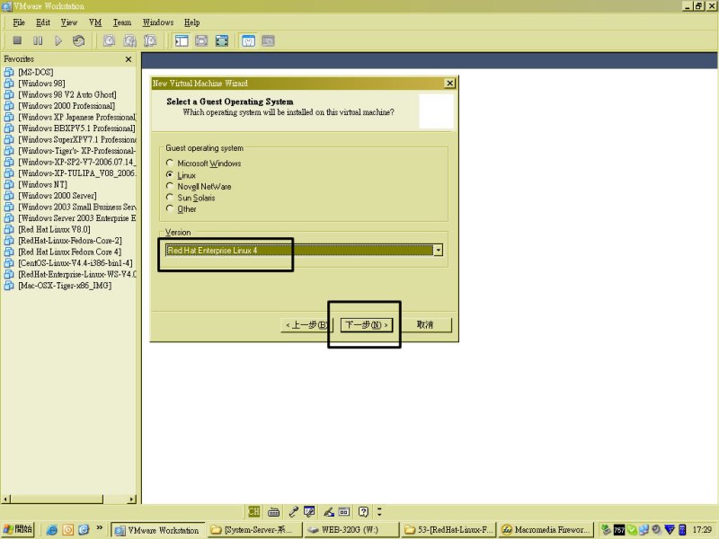Image resolution: width=719 pixels, height=539 pixels.
Task: Click the Full Screen toolbar icon
Action: coord(222,40)
